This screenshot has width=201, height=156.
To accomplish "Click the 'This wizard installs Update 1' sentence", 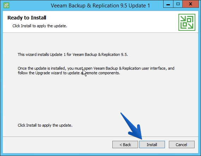I will click(73, 54).
